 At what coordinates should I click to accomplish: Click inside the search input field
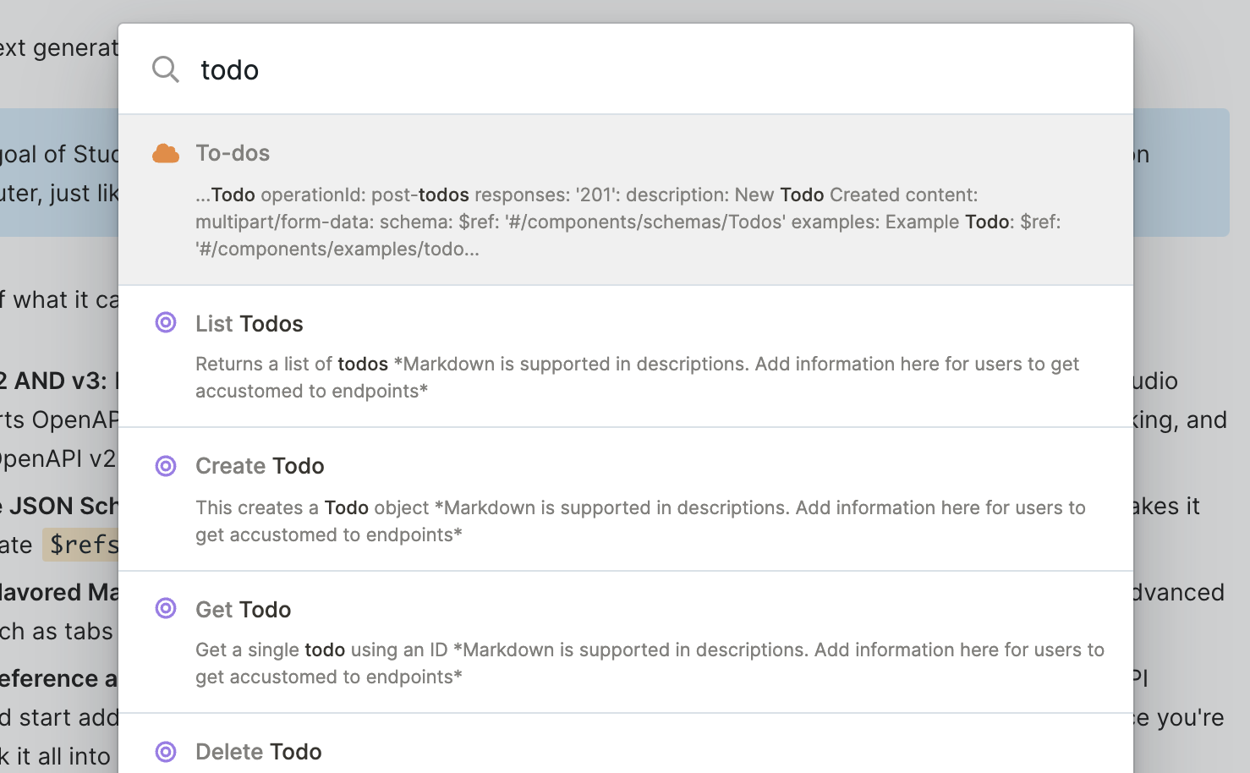pos(507,69)
